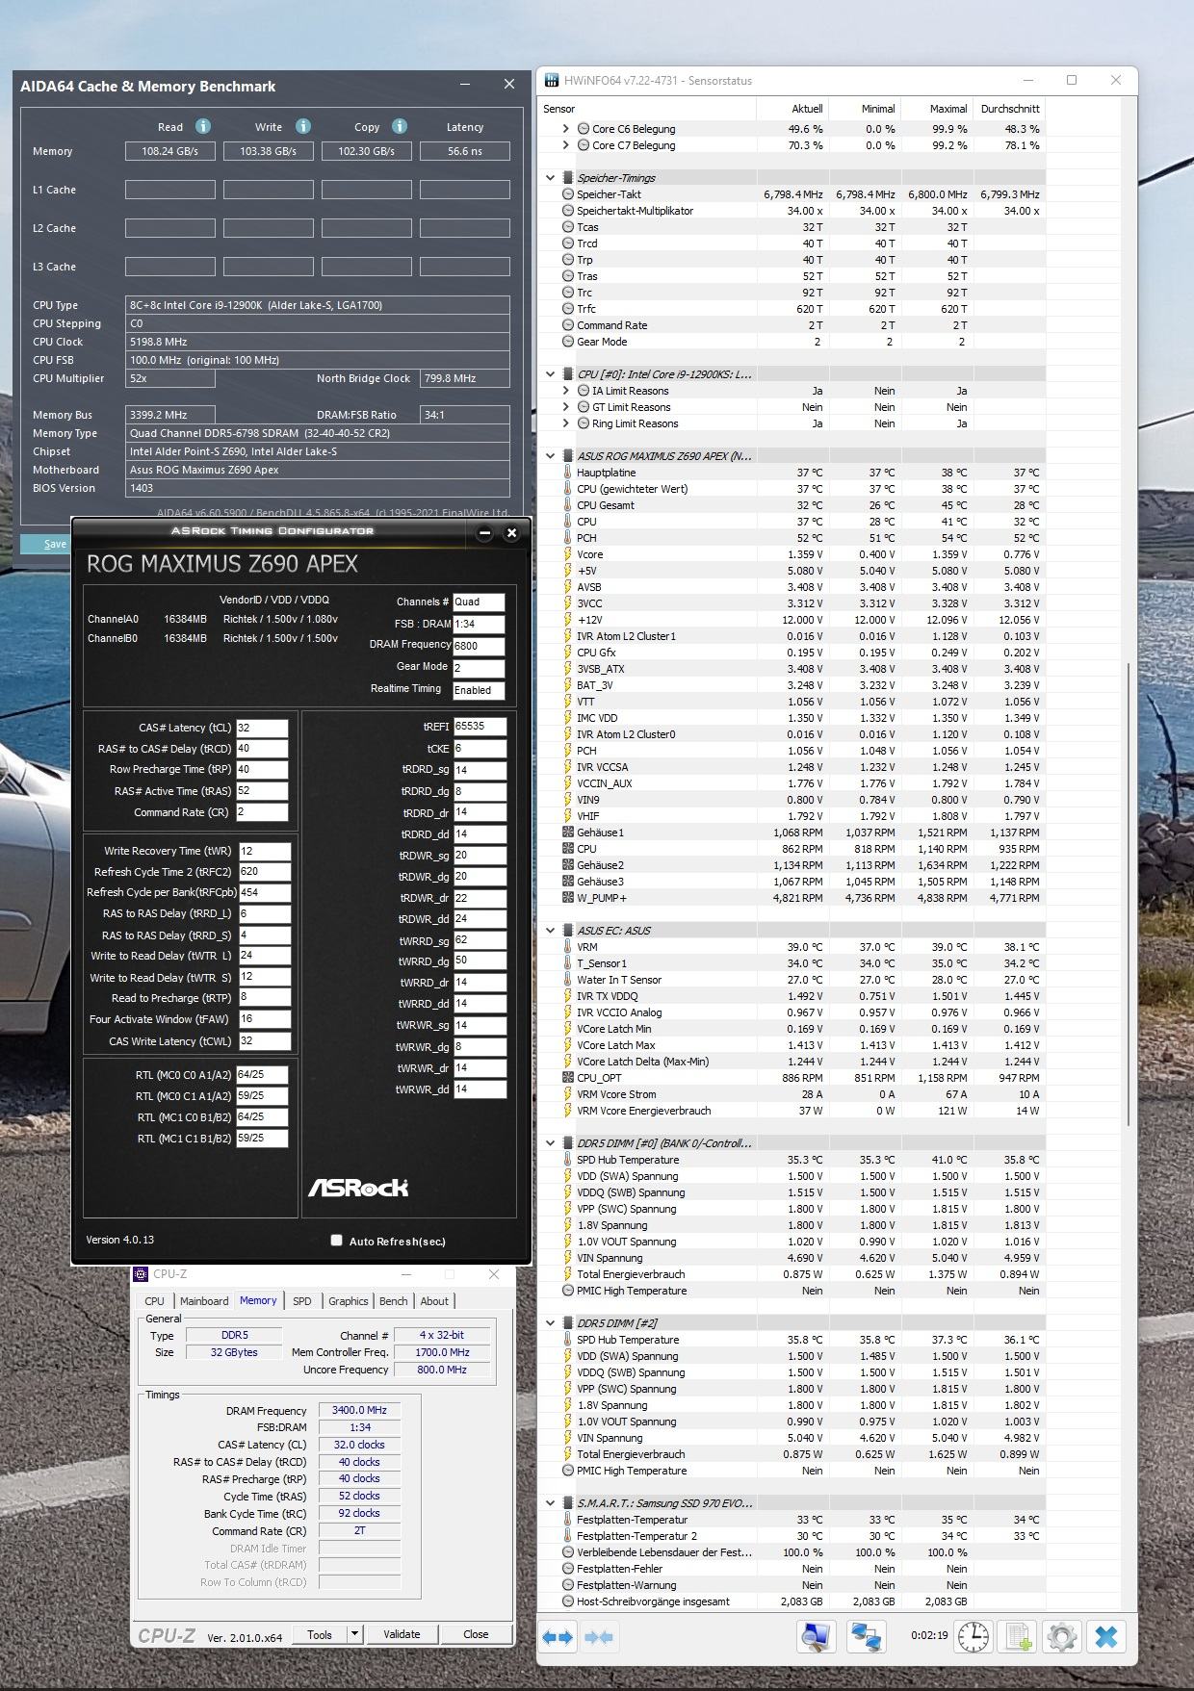The image size is (1194, 1691).
Task: Expand Core C6 Belegung row
Action: [566, 129]
